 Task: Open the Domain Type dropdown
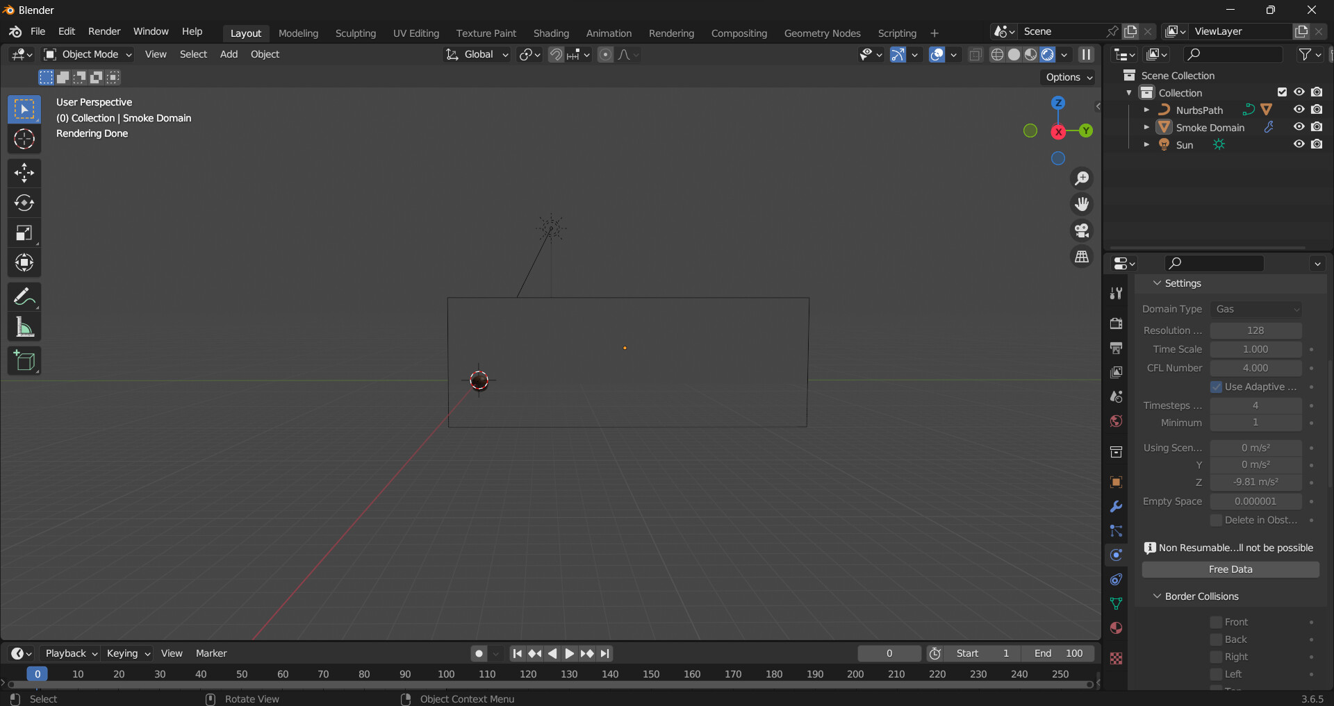1257,309
